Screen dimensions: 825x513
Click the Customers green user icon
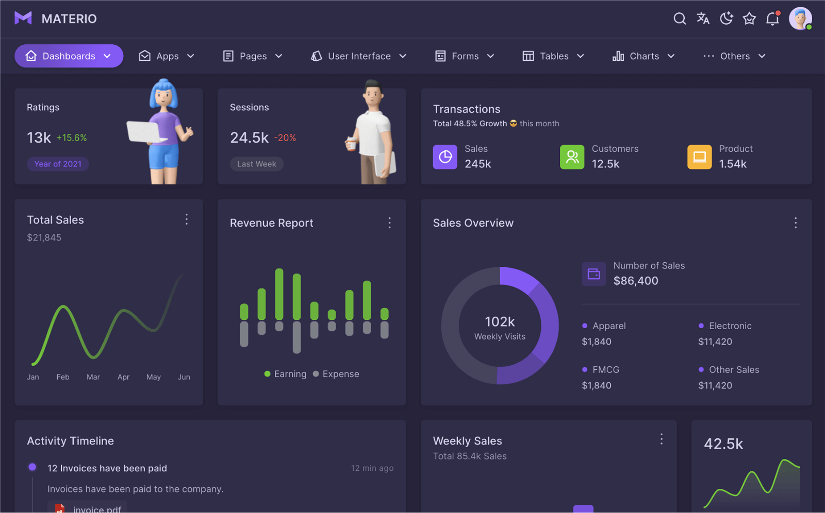click(x=572, y=157)
